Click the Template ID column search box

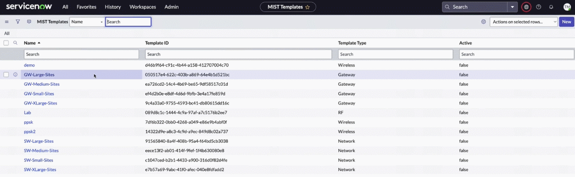239,54
